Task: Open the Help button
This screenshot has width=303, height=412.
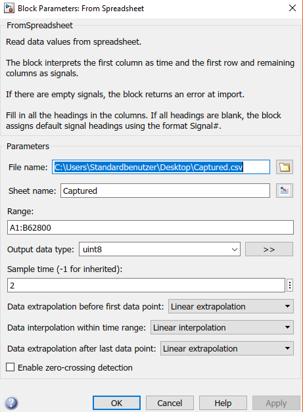Action: [x=223, y=403]
